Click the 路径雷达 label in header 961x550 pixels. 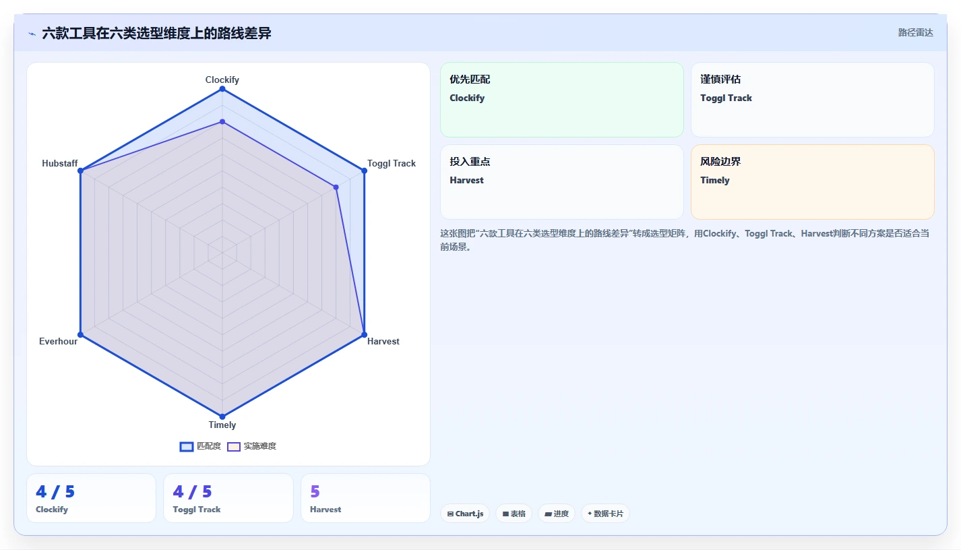coord(915,32)
